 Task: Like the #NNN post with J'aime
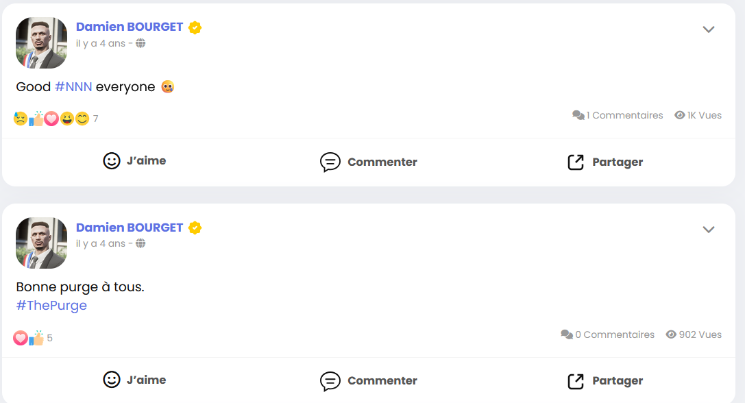coord(134,161)
